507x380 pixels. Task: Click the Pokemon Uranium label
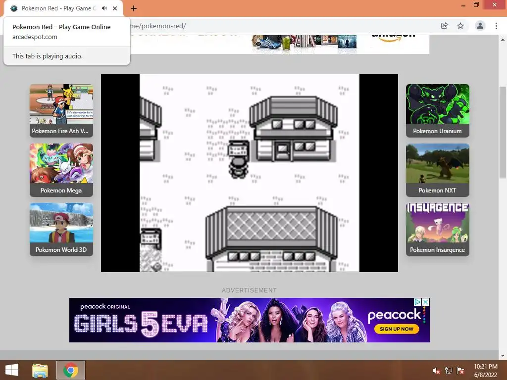tap(438, 131)
